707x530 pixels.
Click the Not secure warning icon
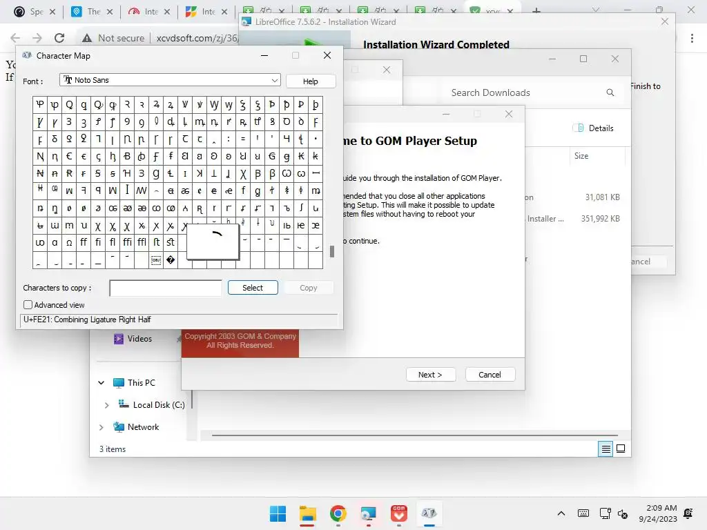click(87, 39)
